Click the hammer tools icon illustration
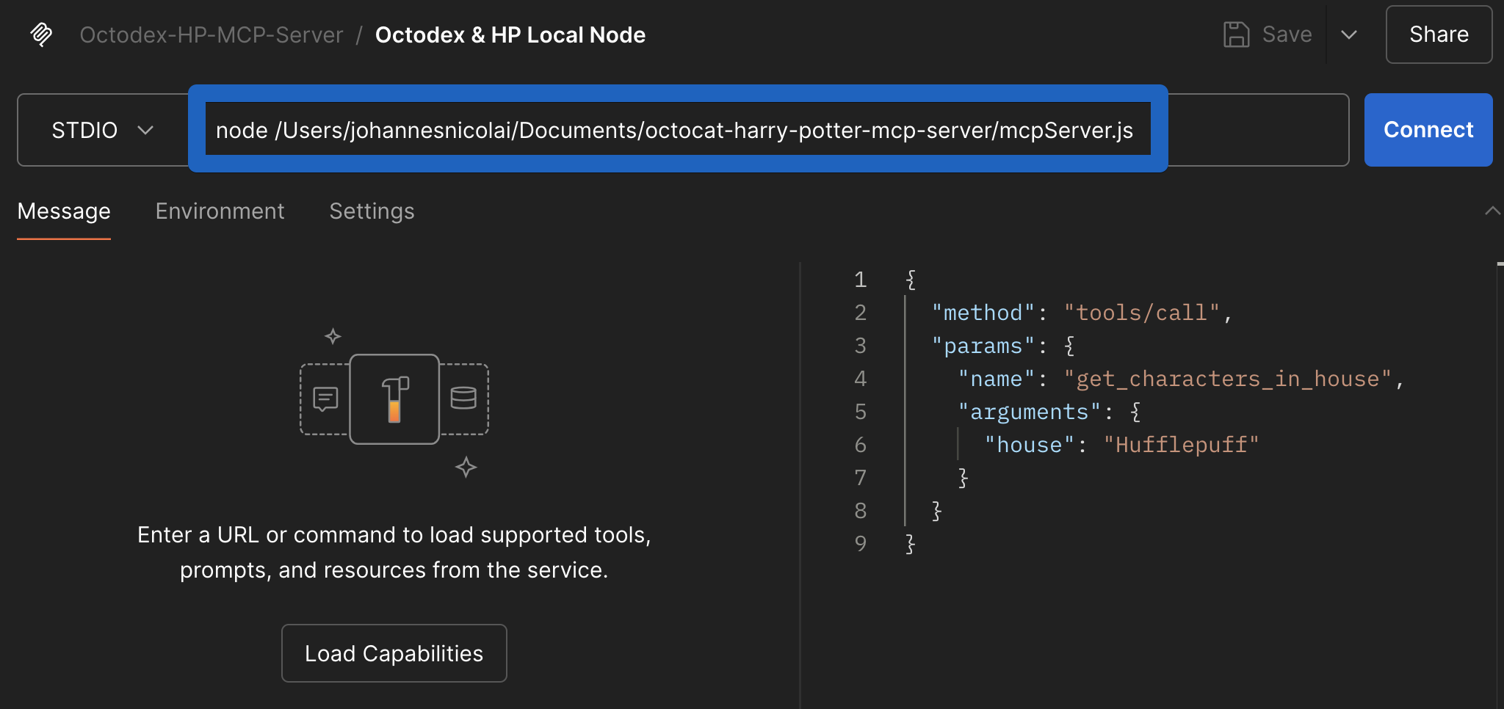Viewport: 1504px width, 709px height. click(394, 399)
